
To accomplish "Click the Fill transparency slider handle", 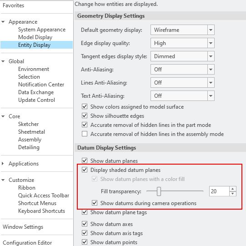I will [x=159, y=191].
